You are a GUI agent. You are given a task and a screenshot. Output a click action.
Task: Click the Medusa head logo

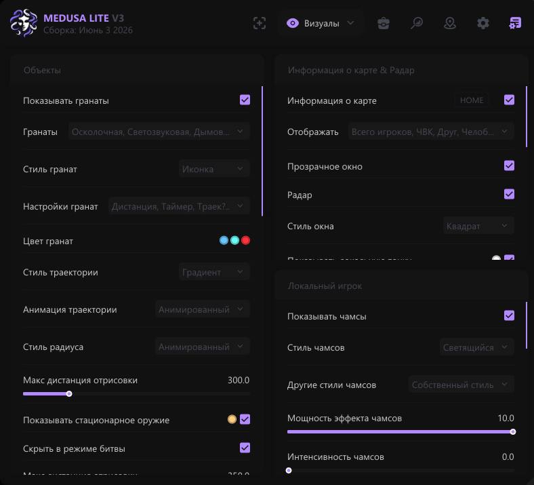24,23
